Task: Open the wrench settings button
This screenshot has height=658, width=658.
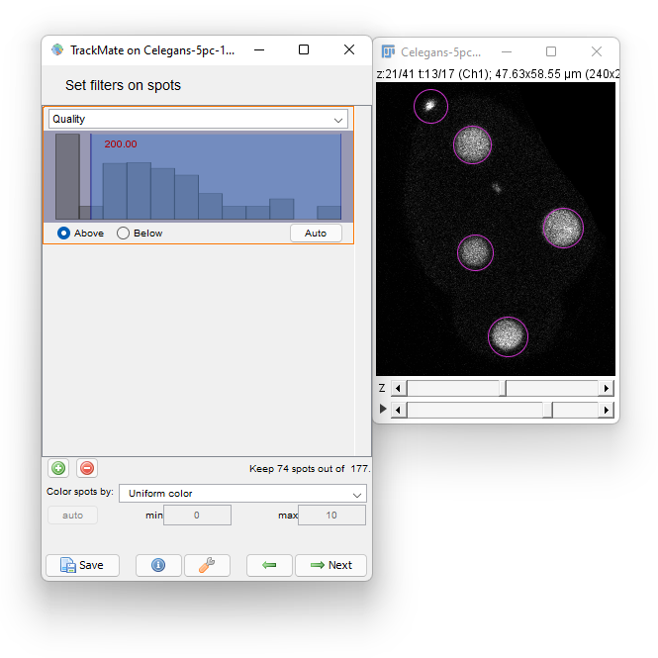Action: pos(207,565)
